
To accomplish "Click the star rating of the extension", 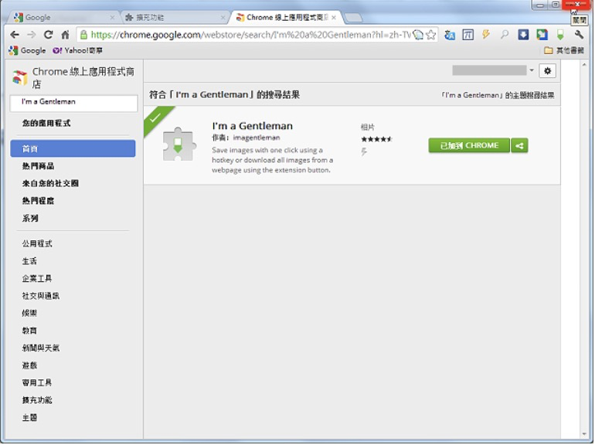I will coord(376,139).
